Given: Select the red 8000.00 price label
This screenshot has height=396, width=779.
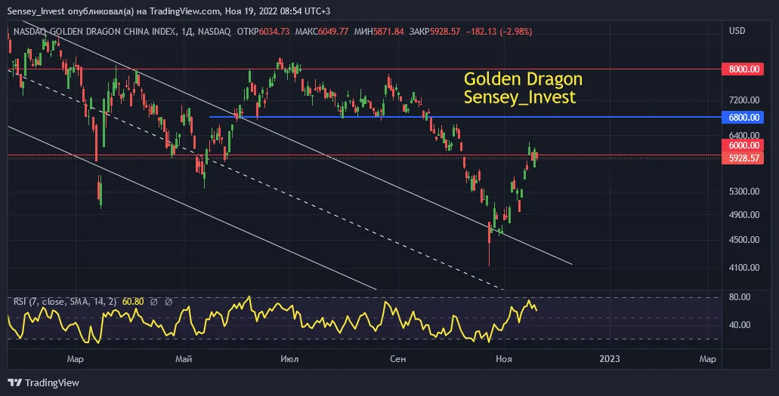Looking at the screenshot, I should (x=743, y=69).
